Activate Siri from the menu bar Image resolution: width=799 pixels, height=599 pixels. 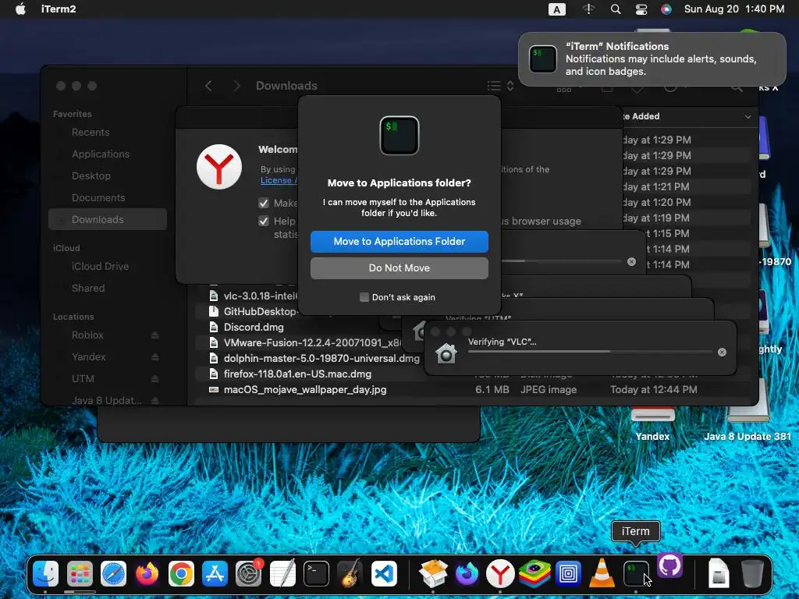[x=666, y=9]
